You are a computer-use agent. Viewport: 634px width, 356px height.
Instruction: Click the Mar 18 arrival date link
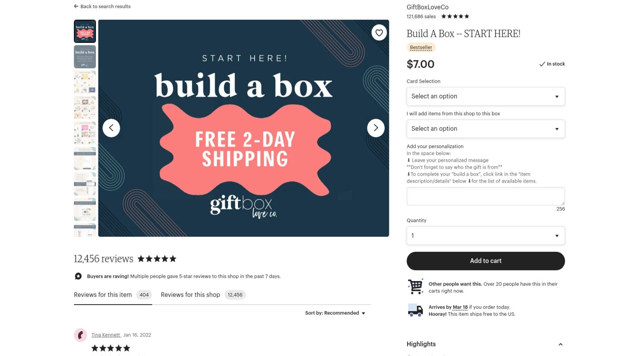tap(460, 307)
